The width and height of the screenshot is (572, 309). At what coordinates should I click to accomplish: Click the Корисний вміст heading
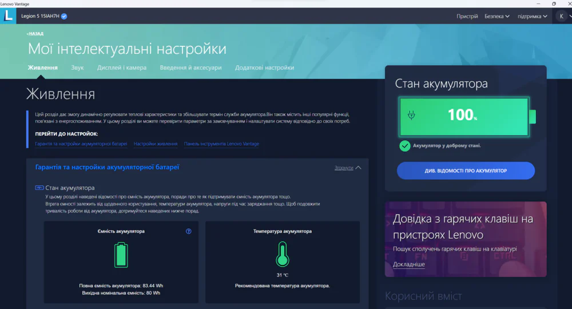(423, 296)
